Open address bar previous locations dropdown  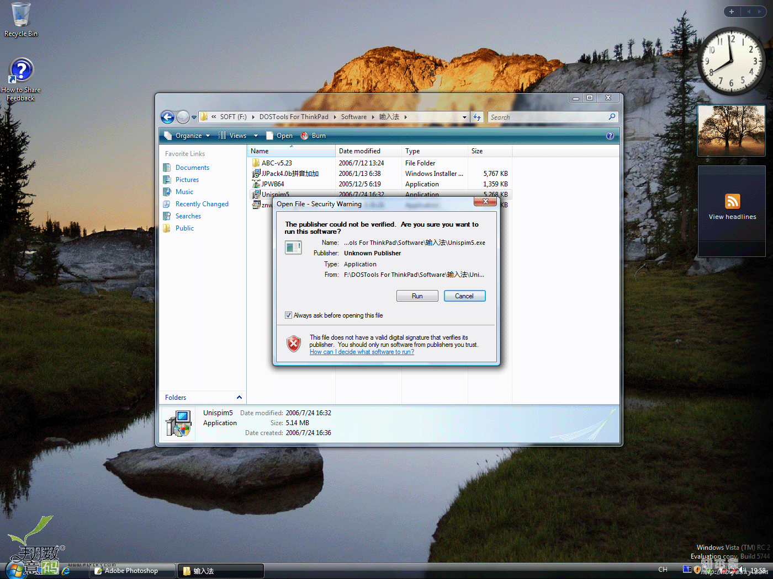(464, 117)
